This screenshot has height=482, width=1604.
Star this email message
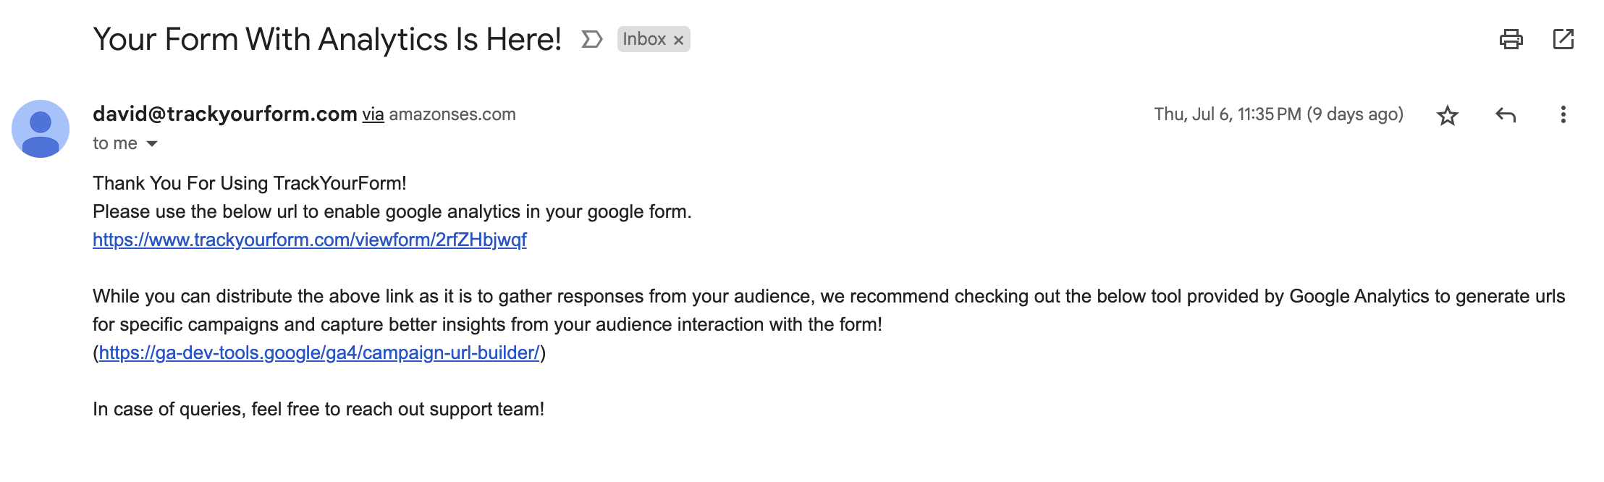tap(1448, 115)
